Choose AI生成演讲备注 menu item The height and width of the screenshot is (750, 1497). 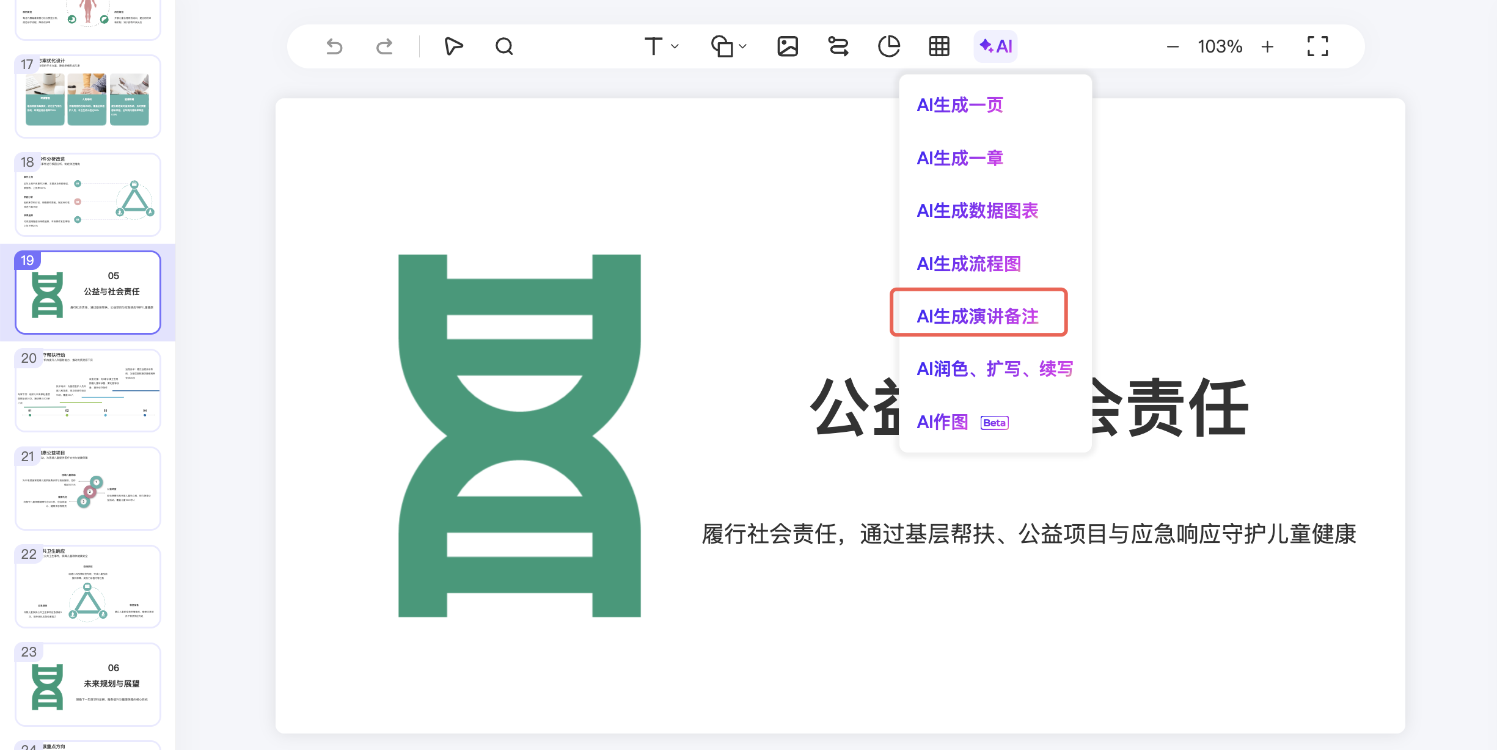(978, 316)
